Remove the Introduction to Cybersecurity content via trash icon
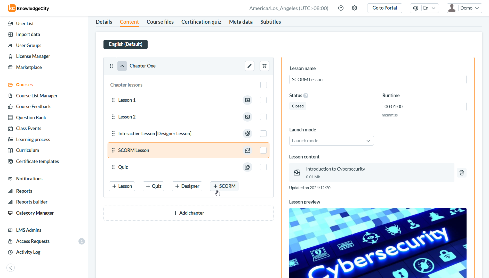The height and width of the screenshot is (278, 489). coord(461,173)
